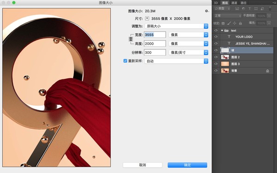Screen dimensions: 277x173
Task: Switch to the 通道 Channels tab
Action: click(x=234, y=3)
